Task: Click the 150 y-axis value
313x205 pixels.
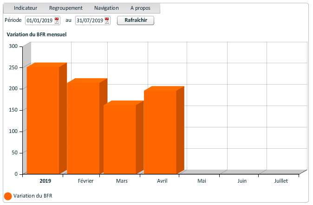Action: click(13, 110)
